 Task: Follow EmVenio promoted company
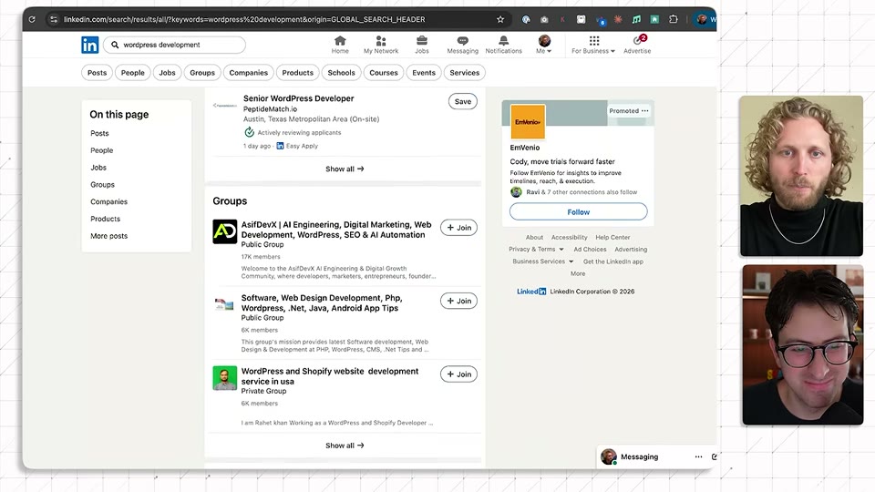coord(578,212)
